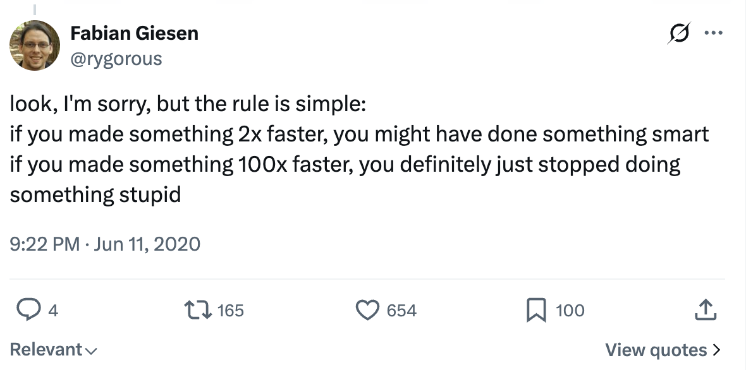This screenshot has height=370, width=746.
Task: Select the repost arrows icon
Action: 199,310
